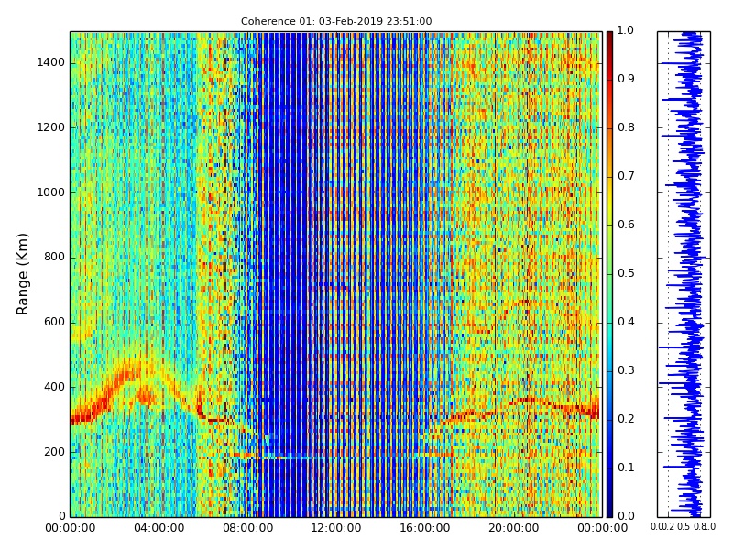The width and height of the screenshot is (733, 550).
Task: Click the plot title 'Coherence 01: 03-Feb-2019 23:51:00'
Action: (336, 21)
